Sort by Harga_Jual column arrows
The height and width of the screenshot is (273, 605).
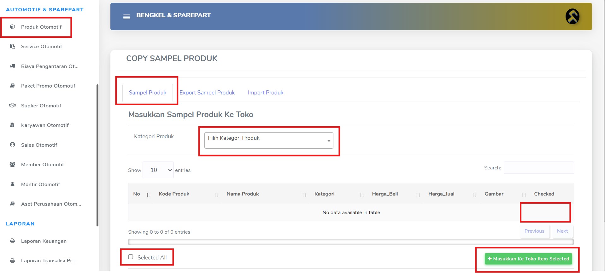point(474,195)
